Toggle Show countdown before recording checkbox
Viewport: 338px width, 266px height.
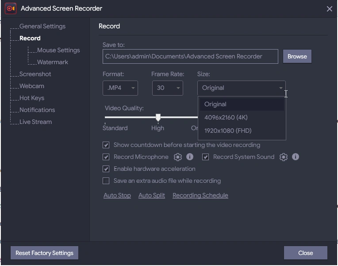(x=106, y=145)
